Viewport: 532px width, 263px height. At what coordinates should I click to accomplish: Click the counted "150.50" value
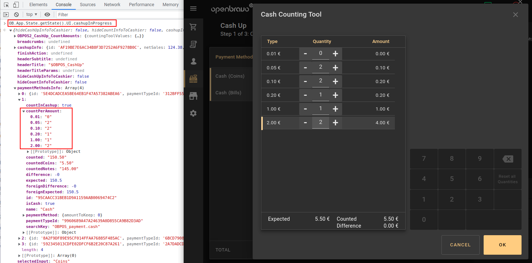coord(57,157)
